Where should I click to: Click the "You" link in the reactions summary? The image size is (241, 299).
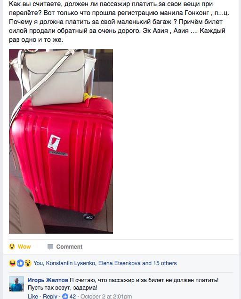[x=39, y=263]
